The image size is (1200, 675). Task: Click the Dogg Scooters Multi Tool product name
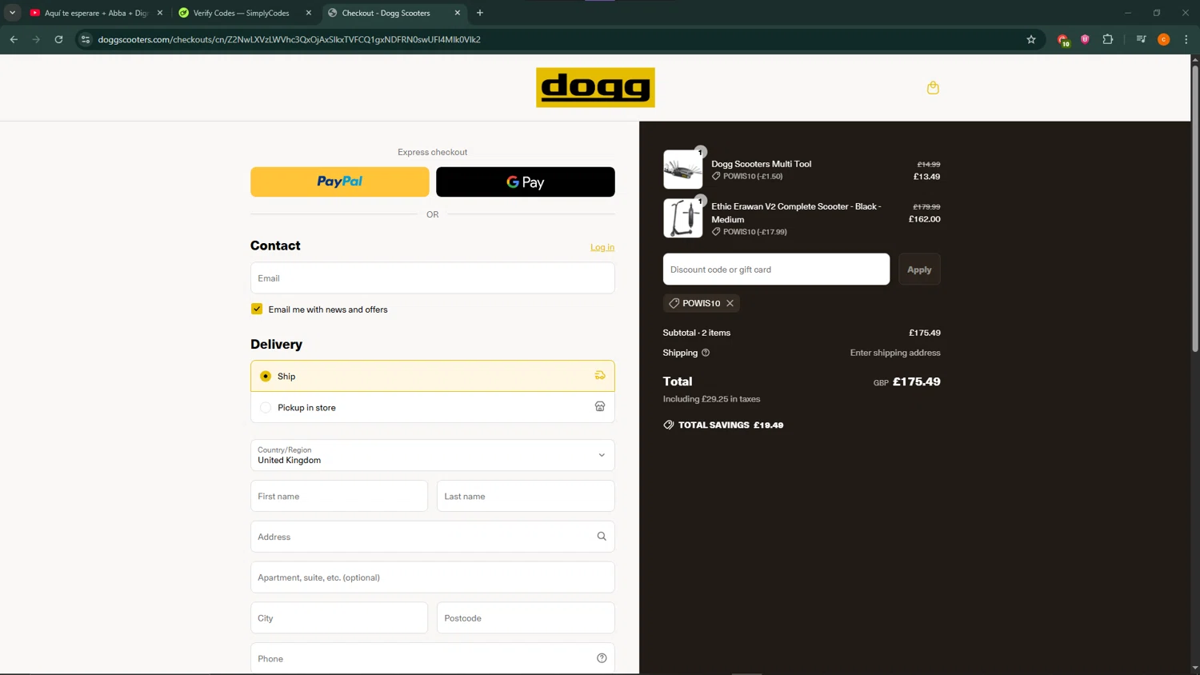[x=761, y=164]
